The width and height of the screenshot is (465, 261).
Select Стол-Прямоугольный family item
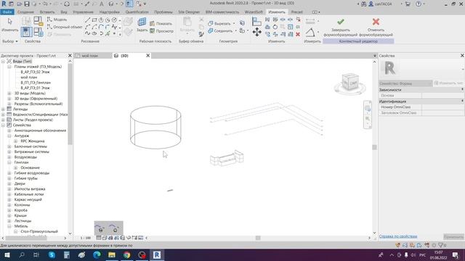[39, 232]
